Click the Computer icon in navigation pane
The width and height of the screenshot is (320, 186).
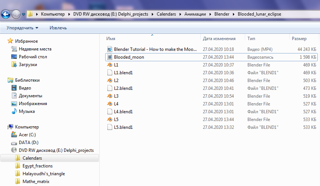coord(10,127)
